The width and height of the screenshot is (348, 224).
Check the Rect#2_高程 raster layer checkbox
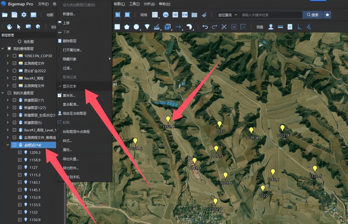(15, 78)
